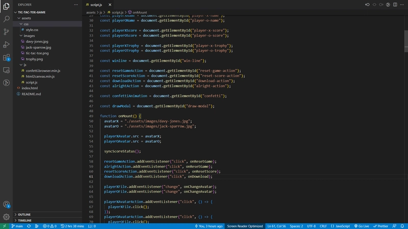
Task: Open index.html file
Action: [47, 88]
